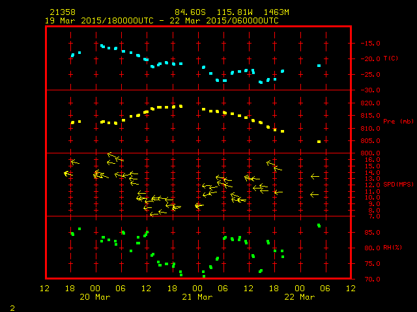Select the 21 Mar date label
This screenshot has width=417, height=312.
(197, 297)
